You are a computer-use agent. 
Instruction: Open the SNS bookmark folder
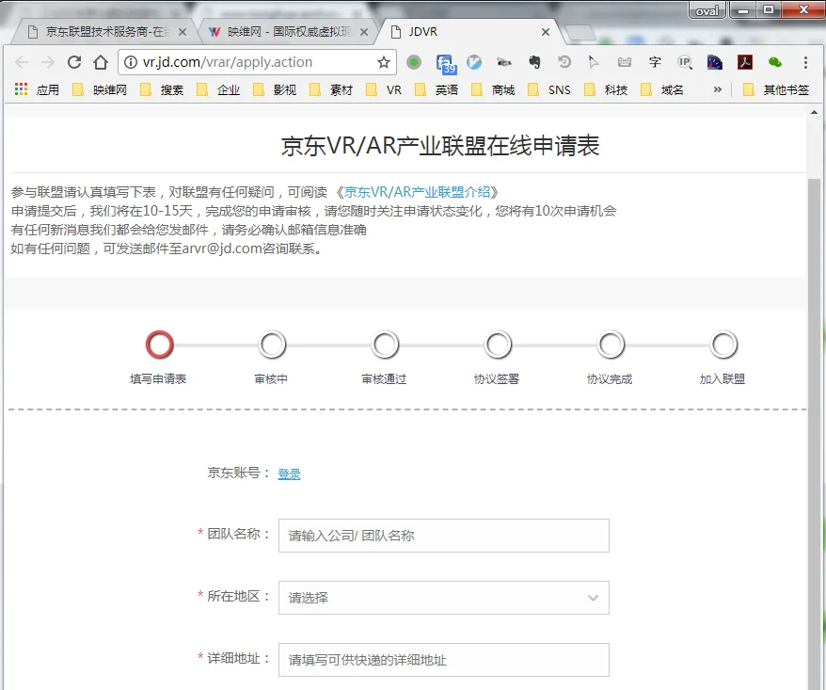pyautogui.click(x=548, y=90)
